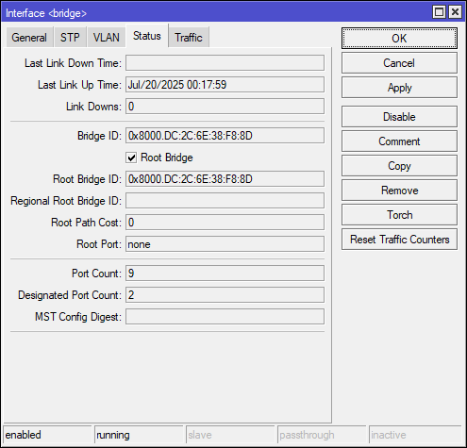This screenshot has width=467, height=448.
Task: Remove the bridge interface
Action: point(399,191)
